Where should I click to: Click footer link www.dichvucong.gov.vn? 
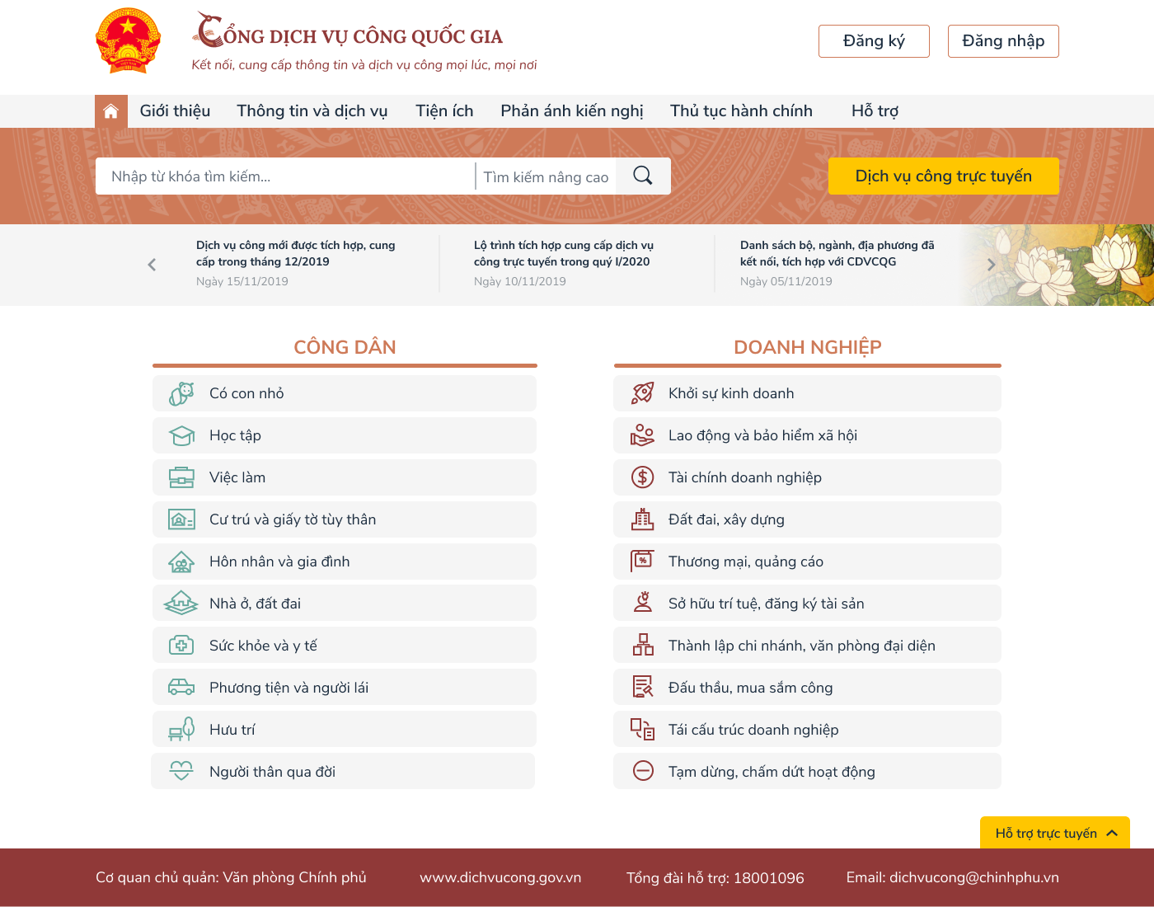click(500, 877)
